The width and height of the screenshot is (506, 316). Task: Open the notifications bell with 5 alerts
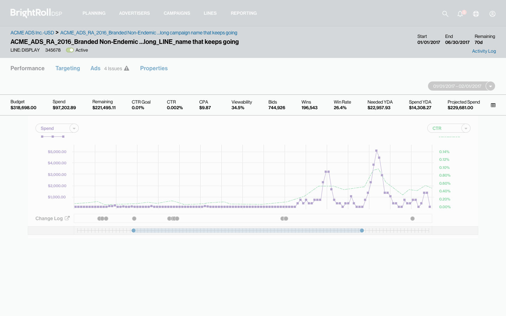[460, 14]
